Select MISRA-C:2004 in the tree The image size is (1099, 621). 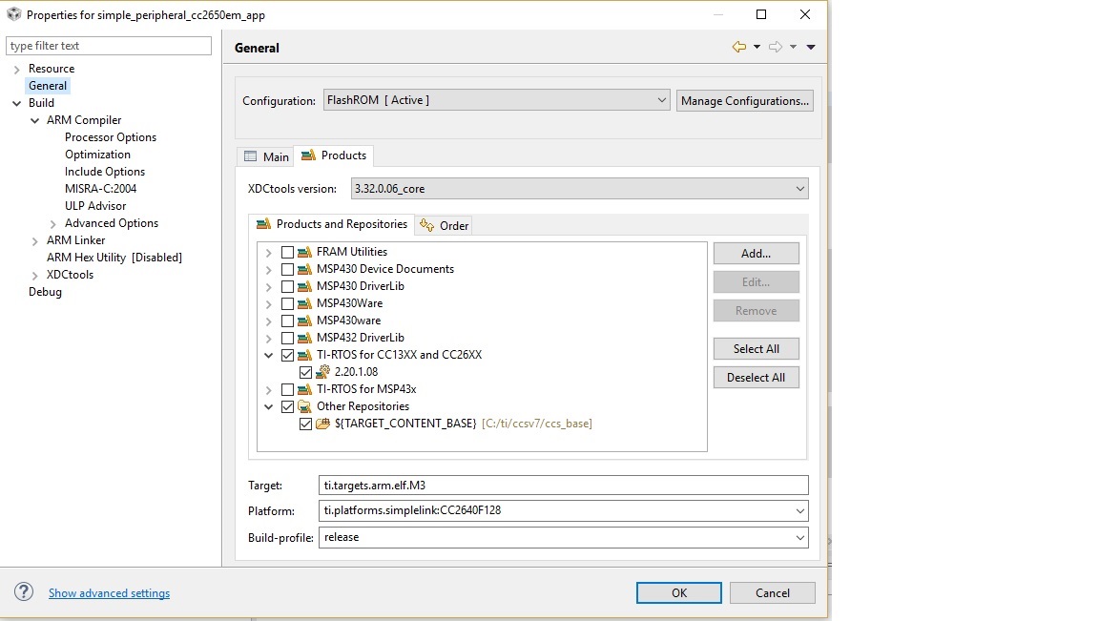click(x=100, y=189)
